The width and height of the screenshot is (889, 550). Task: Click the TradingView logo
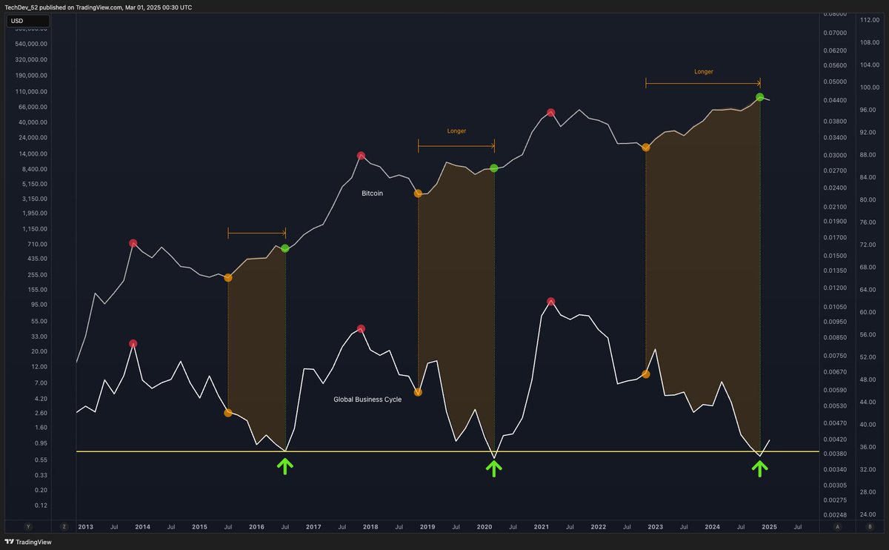point(27,542)
